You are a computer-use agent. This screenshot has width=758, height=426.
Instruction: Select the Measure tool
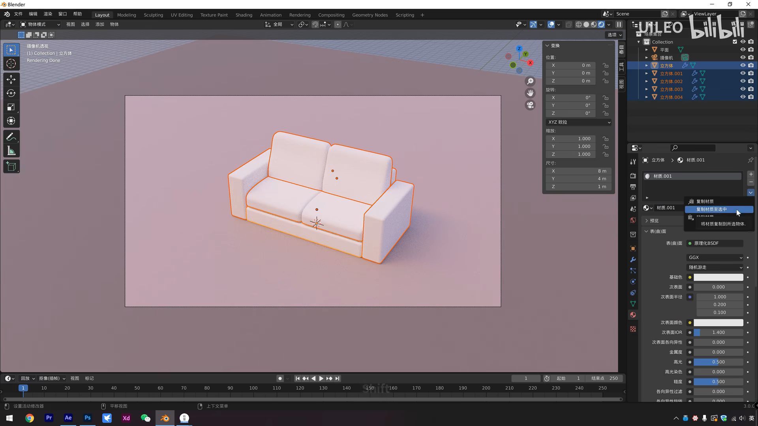click(11, 150)
